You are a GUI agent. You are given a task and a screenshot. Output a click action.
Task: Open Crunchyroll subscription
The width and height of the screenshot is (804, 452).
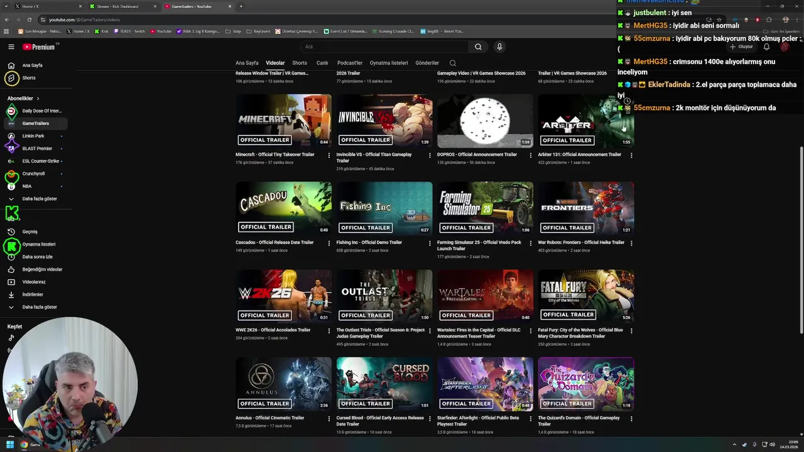tap(35, 174)
